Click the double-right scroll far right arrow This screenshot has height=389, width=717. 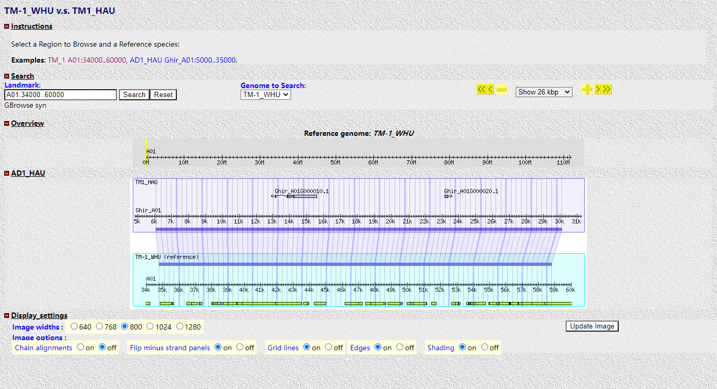[x=607, y=90]
